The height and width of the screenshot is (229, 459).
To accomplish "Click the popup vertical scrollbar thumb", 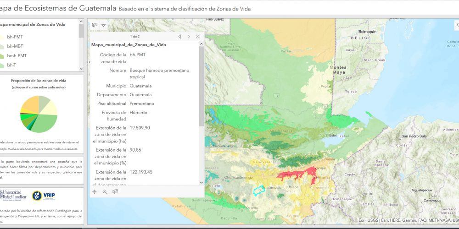I will point(201,86).
